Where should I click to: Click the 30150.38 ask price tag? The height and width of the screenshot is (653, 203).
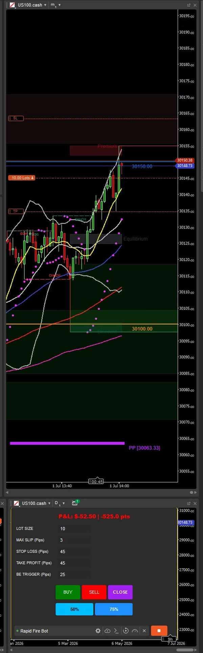(x=185, y=160)
